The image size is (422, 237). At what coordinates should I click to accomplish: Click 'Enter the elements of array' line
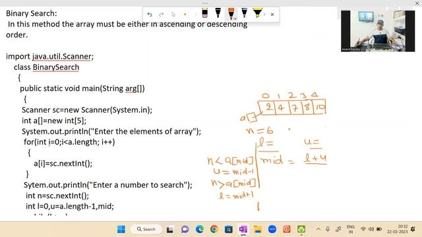[x=111, y=132]
